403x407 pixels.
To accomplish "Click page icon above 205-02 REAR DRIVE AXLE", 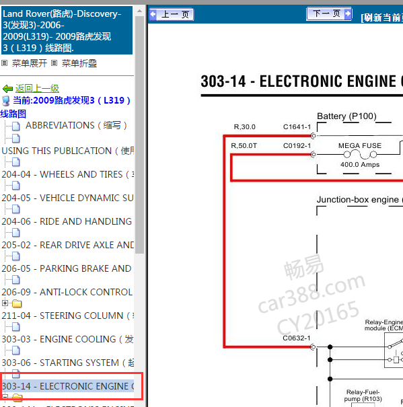I will pos(16,233).
